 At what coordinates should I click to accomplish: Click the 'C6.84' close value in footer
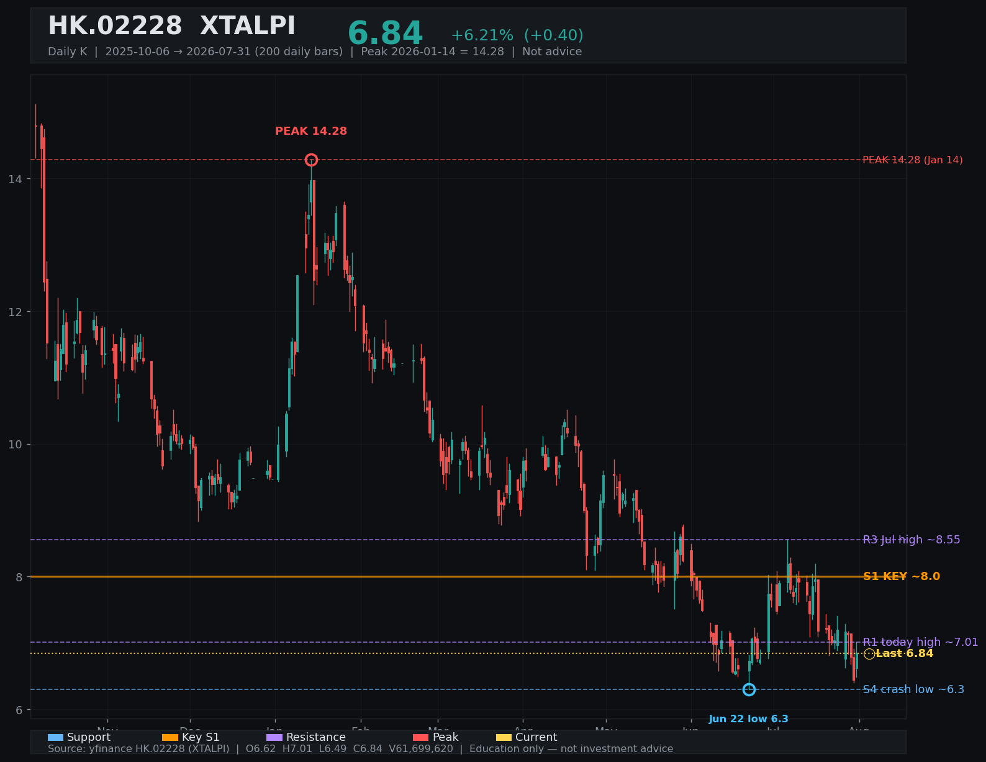[368, 749]
